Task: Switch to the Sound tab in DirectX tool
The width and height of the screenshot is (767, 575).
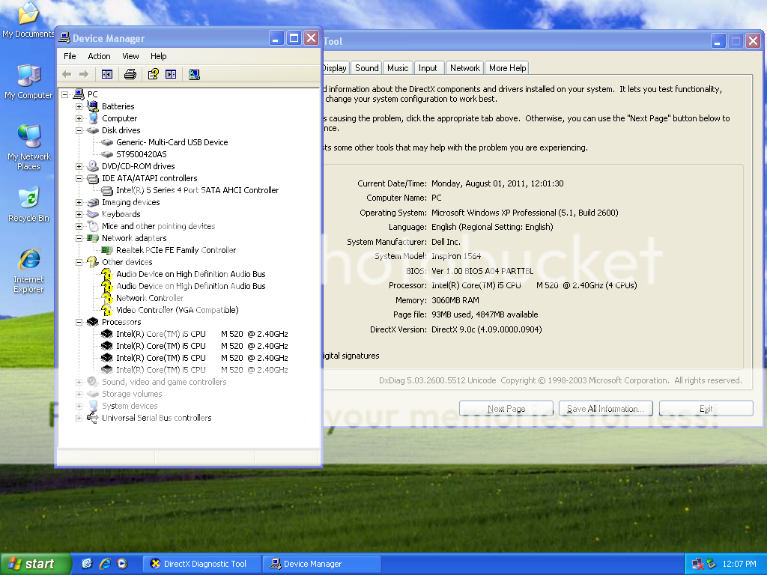Action: click(x=367, y=68)
